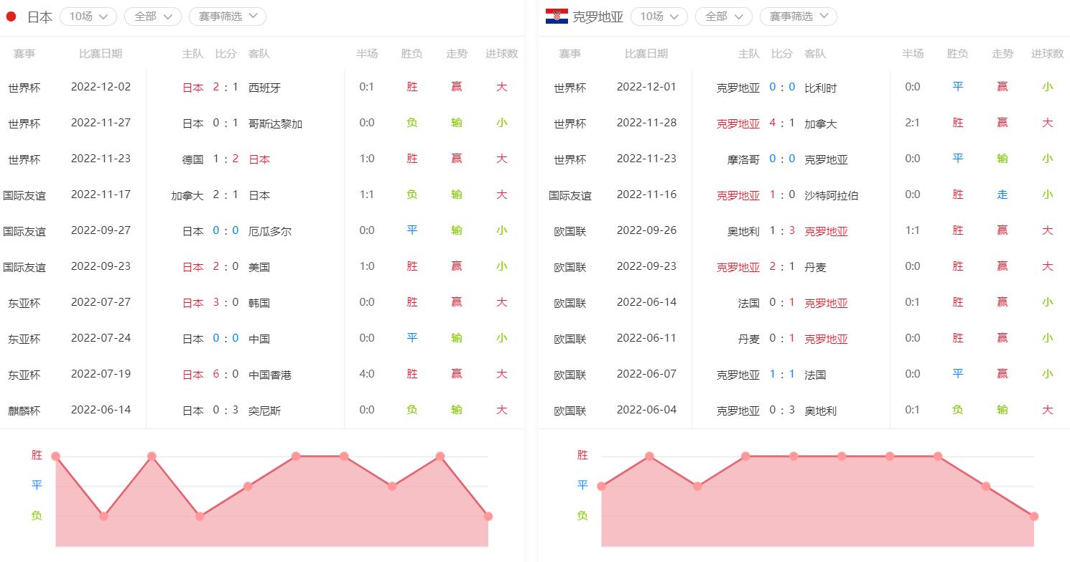Click Japan table's 比赛日期 column header

click(101, 54)
